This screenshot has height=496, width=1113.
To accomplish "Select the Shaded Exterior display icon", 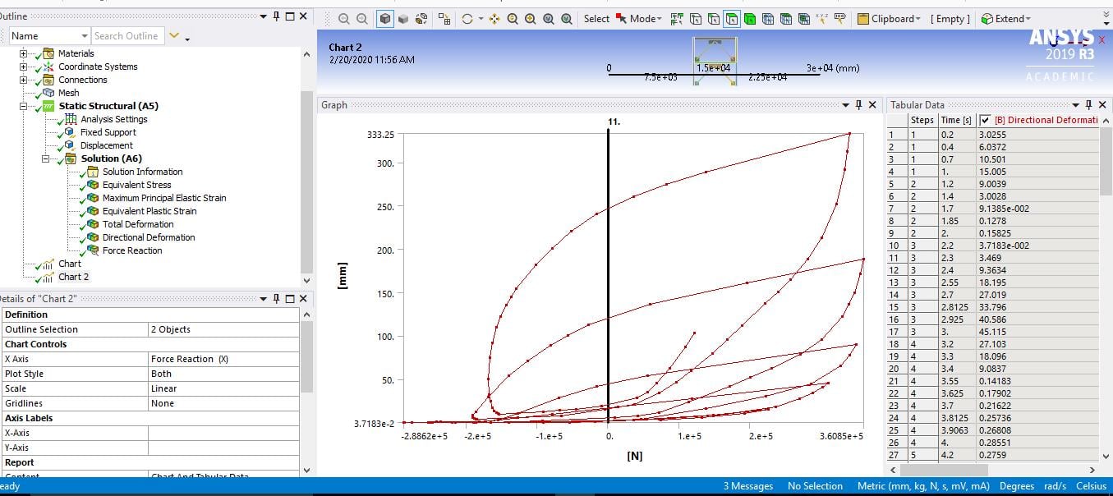I will point(403,18).
